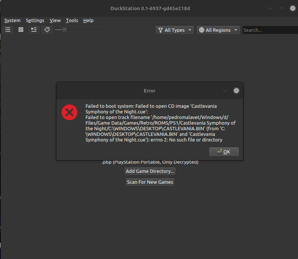298x259 pixels.
Task: Open the Tools menu
Action: pos(72,20)
